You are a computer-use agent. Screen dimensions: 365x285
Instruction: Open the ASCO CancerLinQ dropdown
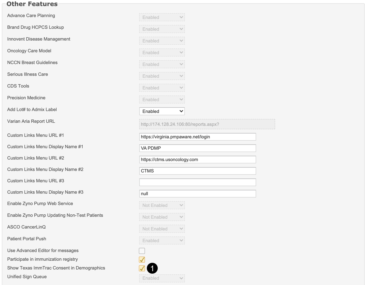tap(162, 229)
